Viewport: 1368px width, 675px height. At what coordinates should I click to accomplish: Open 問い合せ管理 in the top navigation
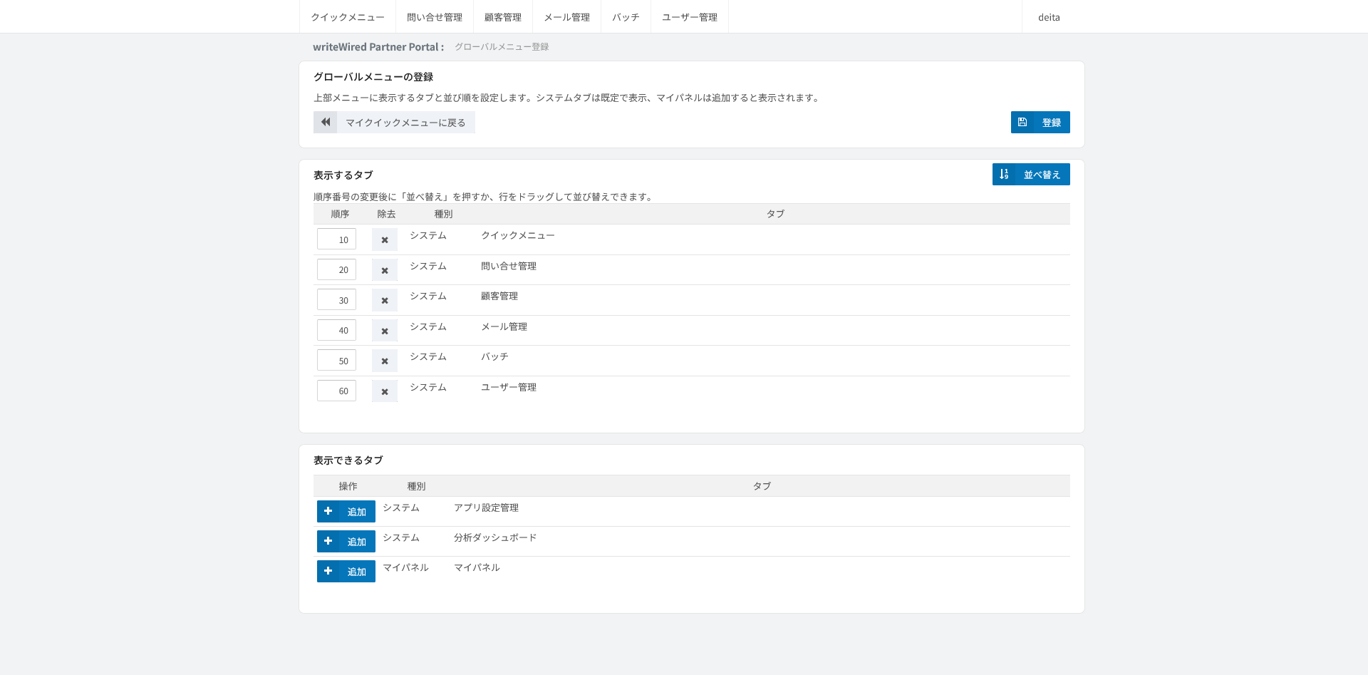tap(435, 17)
